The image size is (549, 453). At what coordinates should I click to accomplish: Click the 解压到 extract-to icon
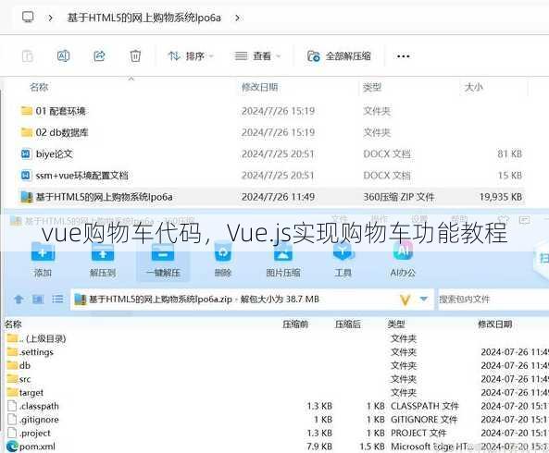[103, 251]
